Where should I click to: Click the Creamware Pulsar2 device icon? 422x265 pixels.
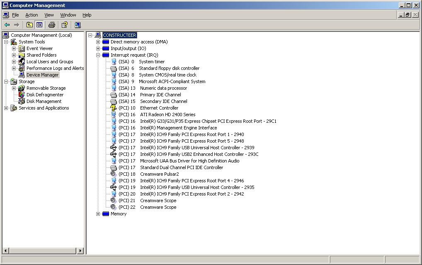(113, 174)
